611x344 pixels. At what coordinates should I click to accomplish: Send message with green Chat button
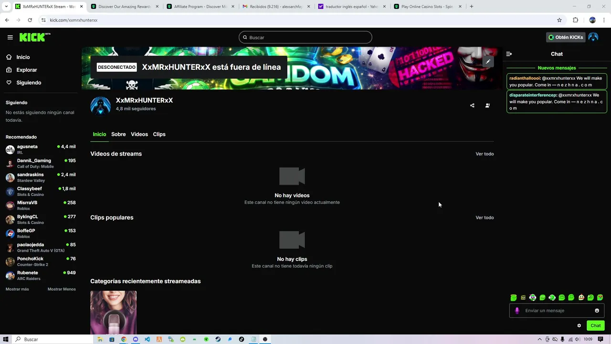point(596,326)
